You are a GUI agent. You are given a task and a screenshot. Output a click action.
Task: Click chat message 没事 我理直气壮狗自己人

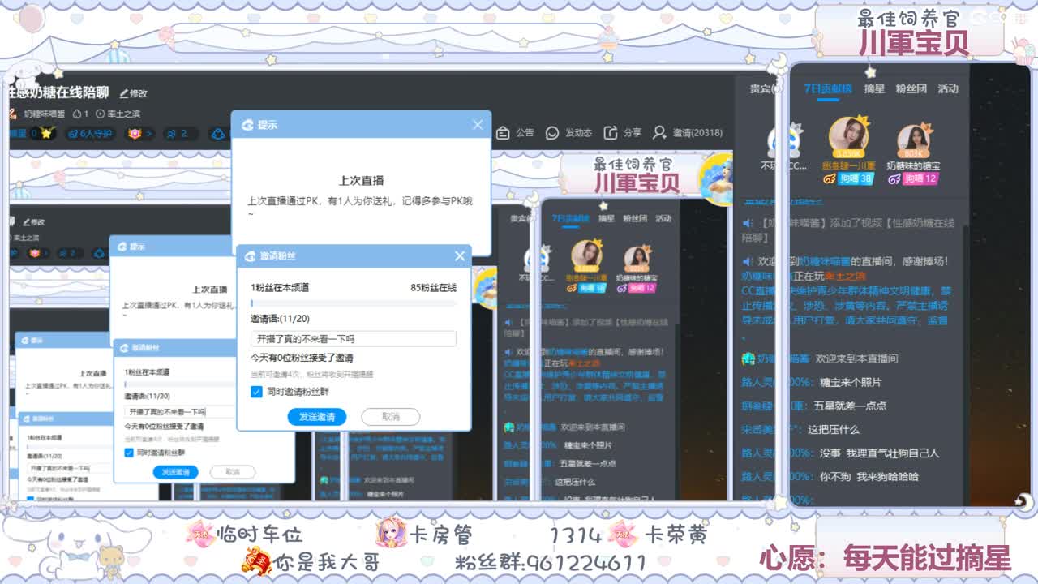click(x=879, y=453)
